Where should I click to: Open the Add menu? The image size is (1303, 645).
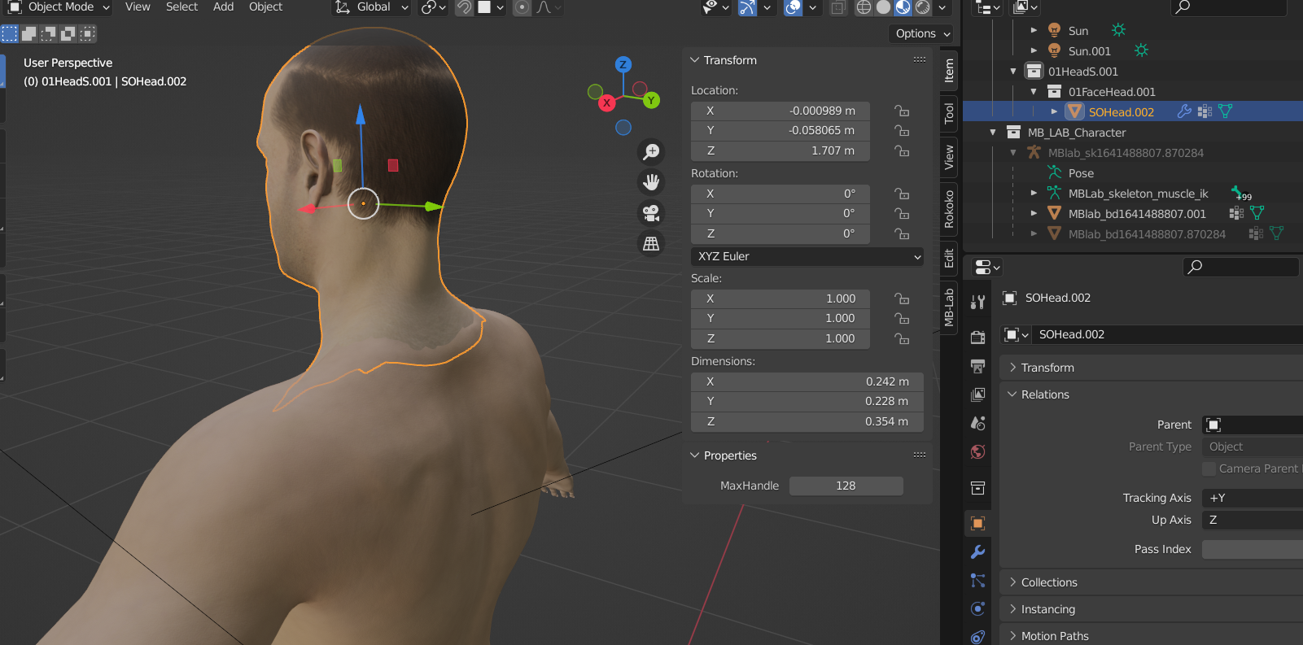[223, 7]
